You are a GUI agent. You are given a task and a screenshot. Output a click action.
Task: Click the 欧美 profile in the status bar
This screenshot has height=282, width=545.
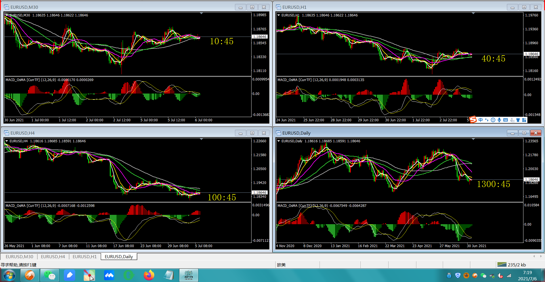pos(281,265)
